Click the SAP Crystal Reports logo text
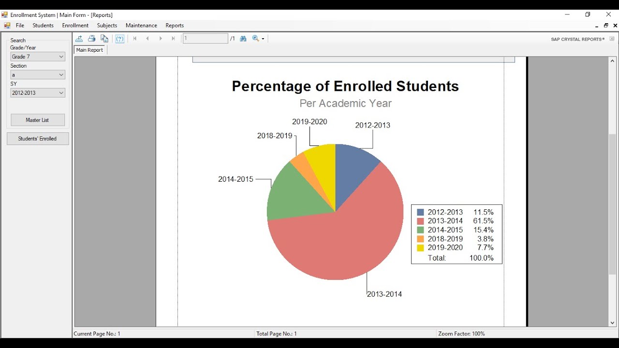Image resolution: width=619 pixels, height=348 pixels. click(578, 39)
